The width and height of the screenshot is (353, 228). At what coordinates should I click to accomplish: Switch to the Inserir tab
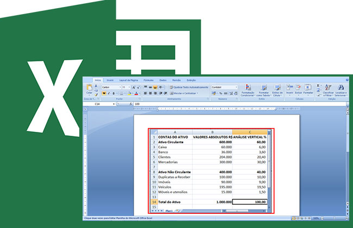(110, 80)
